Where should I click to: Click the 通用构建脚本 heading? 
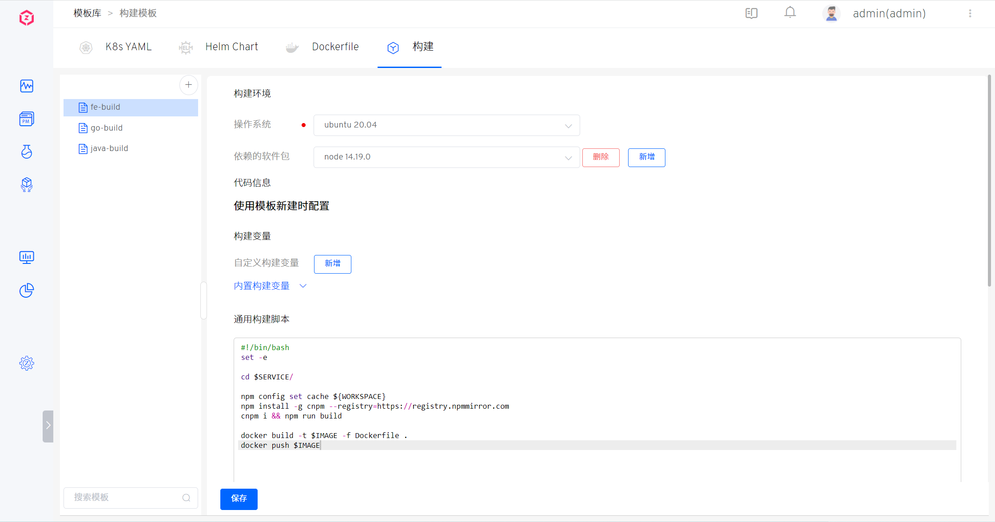(x=262, y=319)
